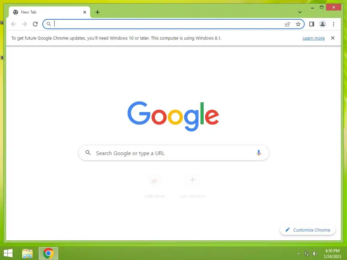Bookmark this tab with the star icon

[x=298, y=24]
